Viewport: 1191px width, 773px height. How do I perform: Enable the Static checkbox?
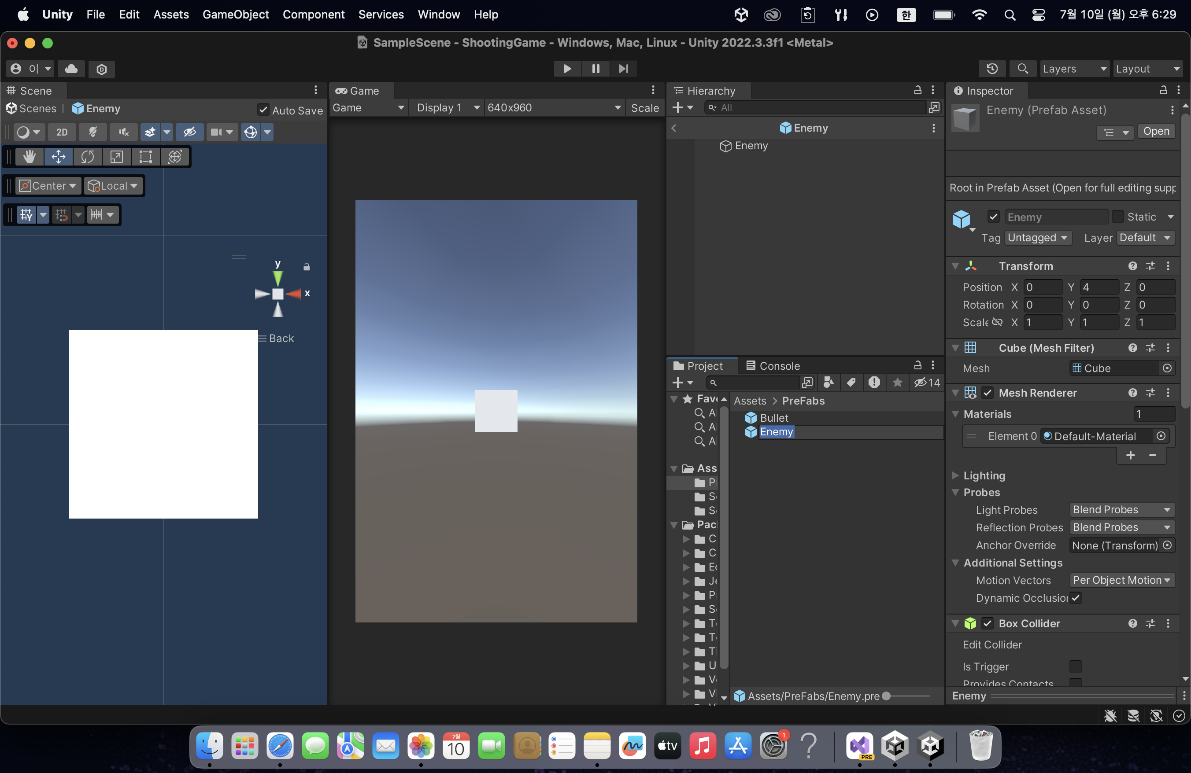(1117, 217)
